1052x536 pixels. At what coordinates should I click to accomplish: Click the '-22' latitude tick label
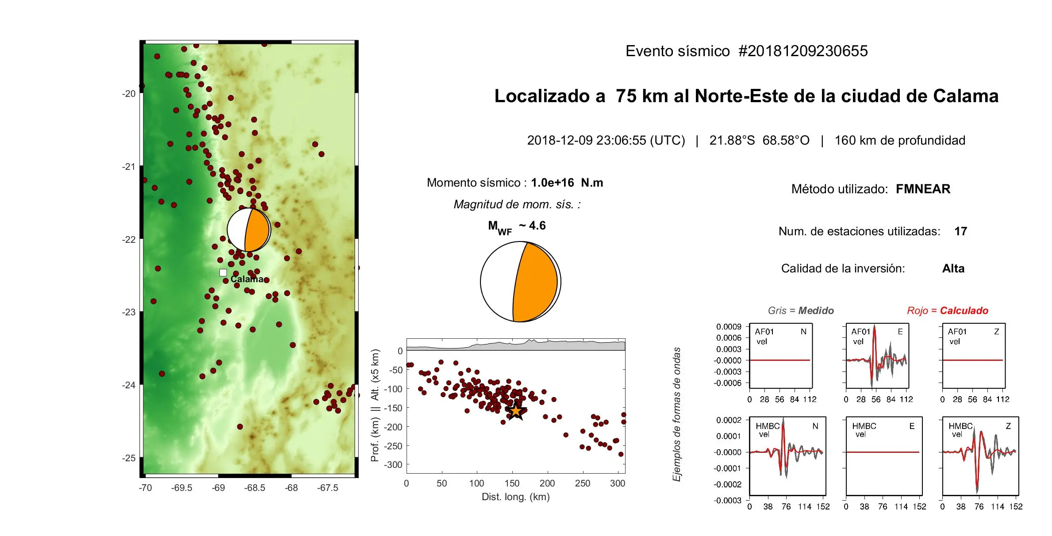click(129, 240)
